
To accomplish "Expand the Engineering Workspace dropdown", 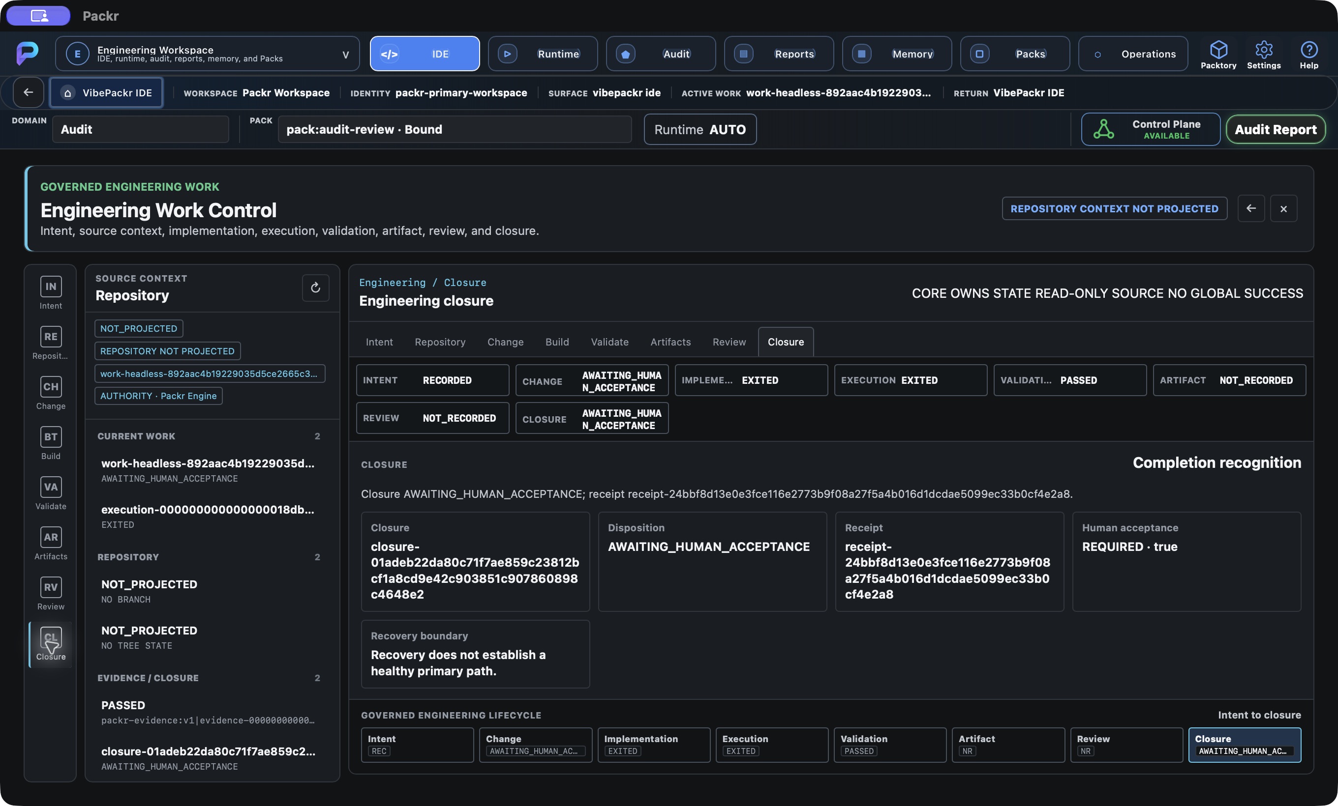I will [208, 54].
